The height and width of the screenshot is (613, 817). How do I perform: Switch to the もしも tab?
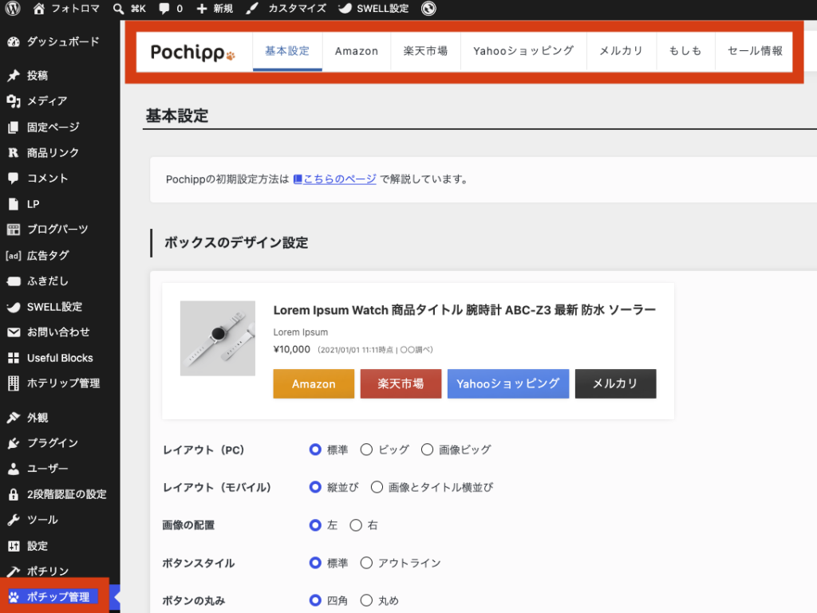pyautogui.click(x=685, y=51)
